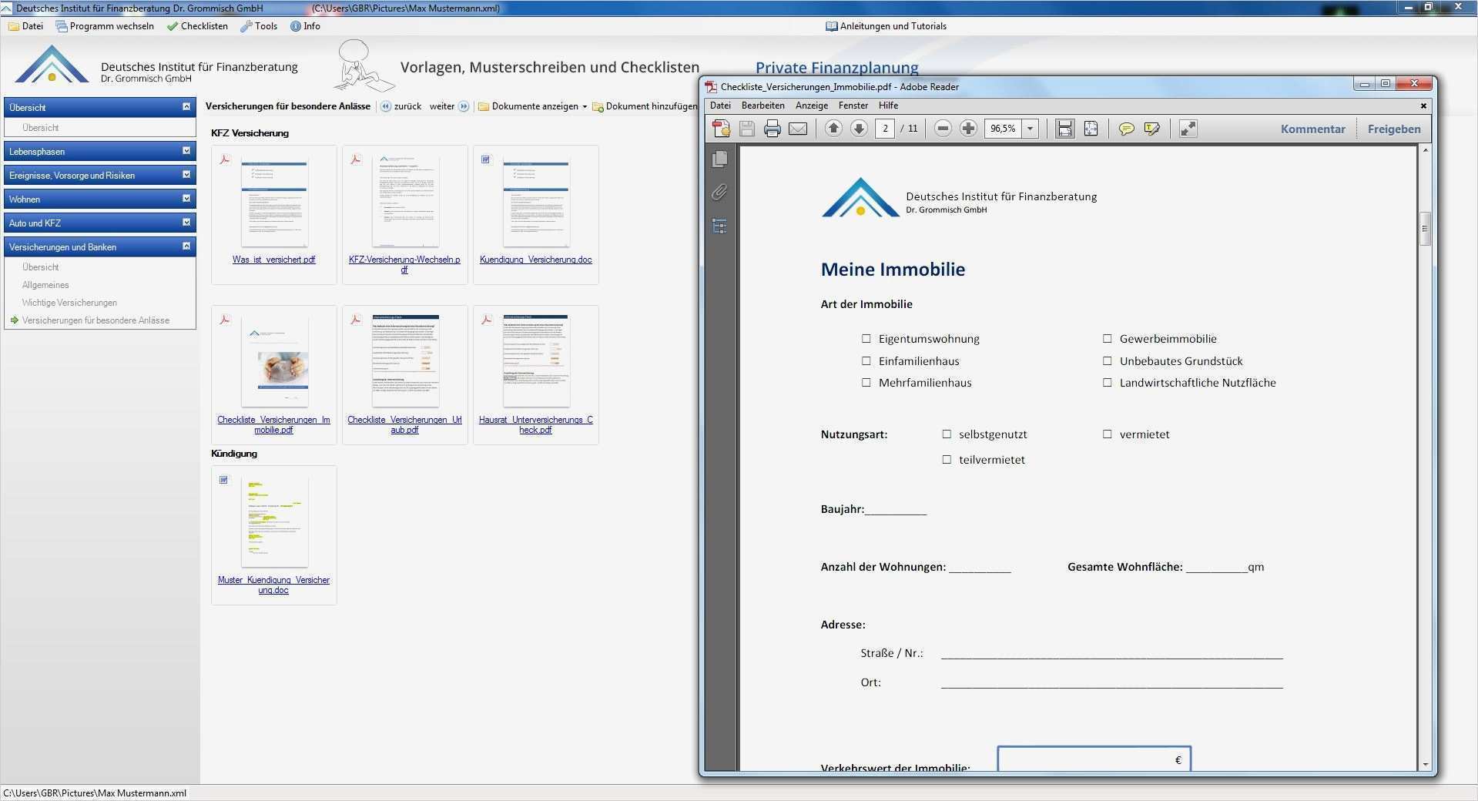Check the Eigentumswohnung checkbox
Viewport: 1478px width, 801px height.
click(x=866, y=339)
